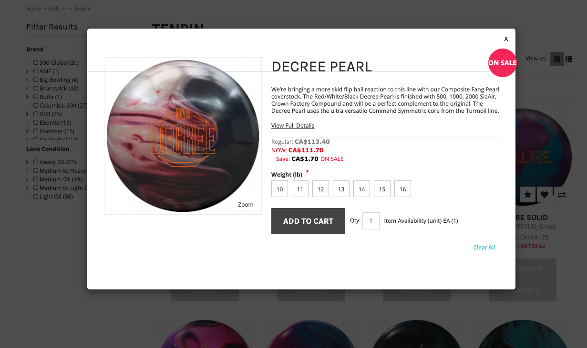
Task: Click the ADD TO CART button
Action: [x=308, y=221]
